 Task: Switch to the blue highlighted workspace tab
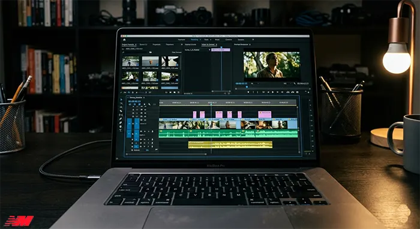click(194, 40)
